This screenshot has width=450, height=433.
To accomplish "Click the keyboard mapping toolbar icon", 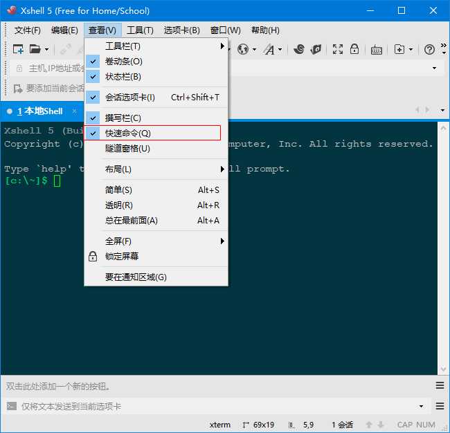I will point(376,50).
